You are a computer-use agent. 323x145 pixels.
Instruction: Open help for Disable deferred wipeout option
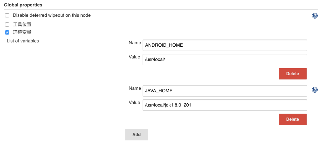point(314,16)
